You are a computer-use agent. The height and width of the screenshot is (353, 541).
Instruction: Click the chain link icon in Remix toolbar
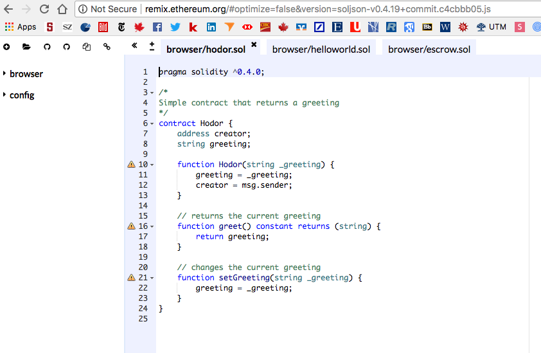107,47
